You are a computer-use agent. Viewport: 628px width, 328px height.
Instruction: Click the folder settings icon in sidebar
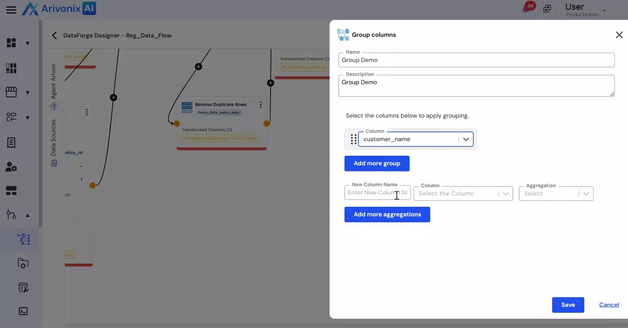[x=23, y=264]
